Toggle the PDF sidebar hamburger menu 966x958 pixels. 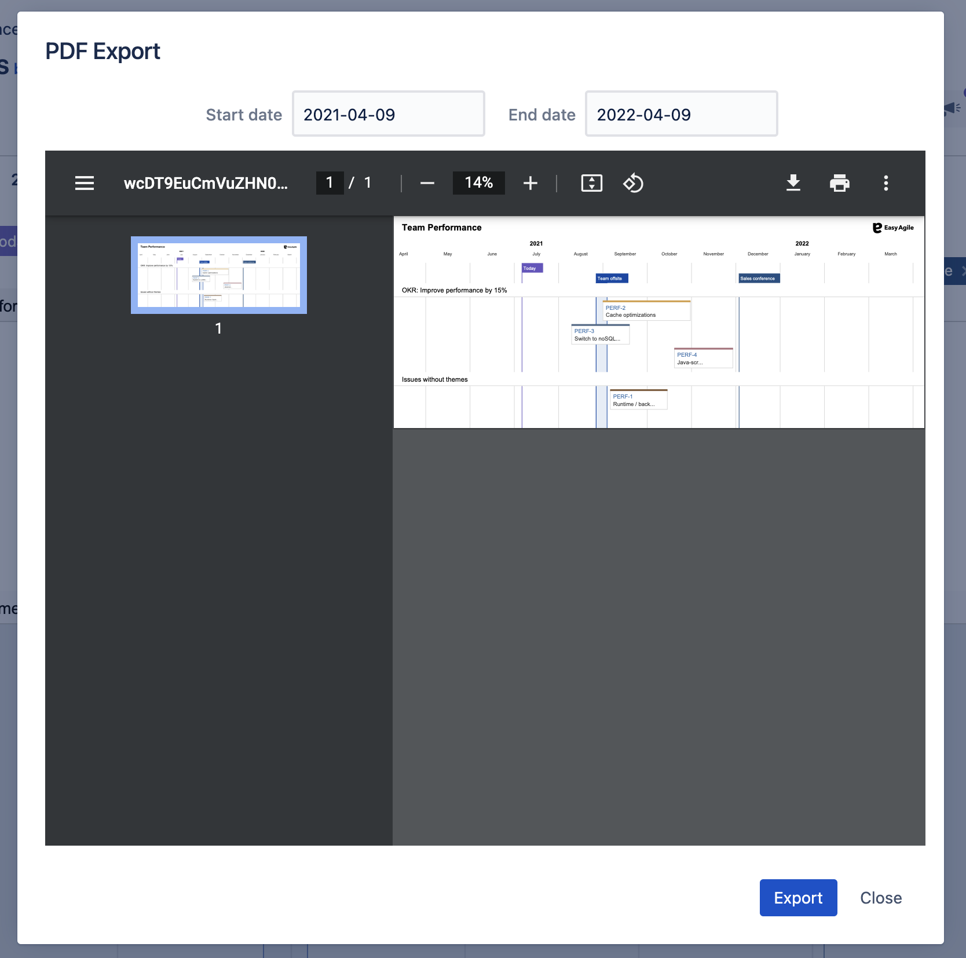point(85,183)
